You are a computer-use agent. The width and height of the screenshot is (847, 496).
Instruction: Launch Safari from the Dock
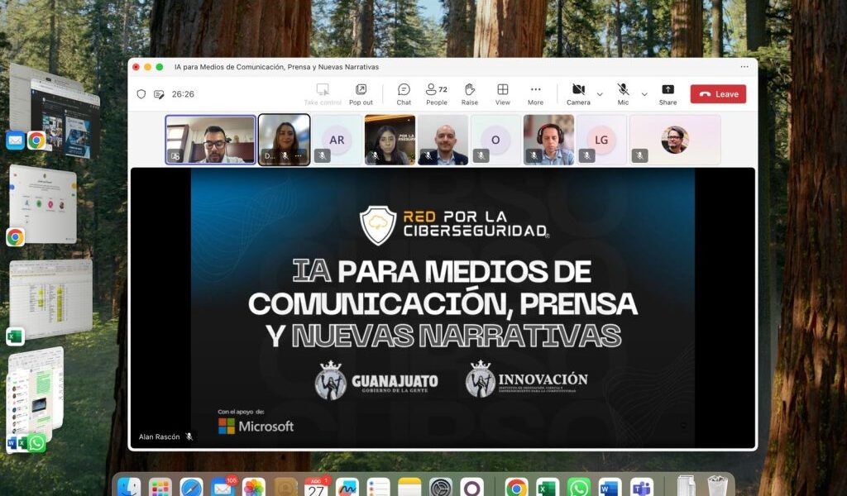(x=191, y=487)
